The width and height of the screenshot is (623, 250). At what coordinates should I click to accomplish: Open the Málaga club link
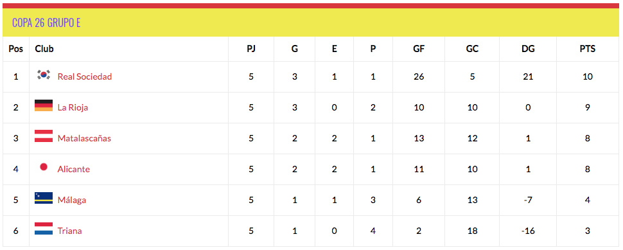(71, 200)
